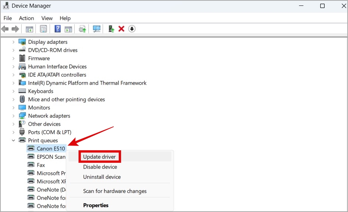Choose Disable device in context menu
Screen dimensions: 348x212
click(120, 167)
